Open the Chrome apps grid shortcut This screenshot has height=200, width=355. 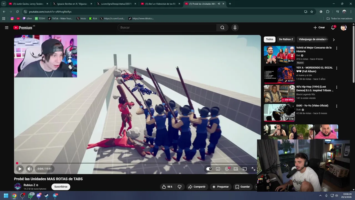[4, 19]
